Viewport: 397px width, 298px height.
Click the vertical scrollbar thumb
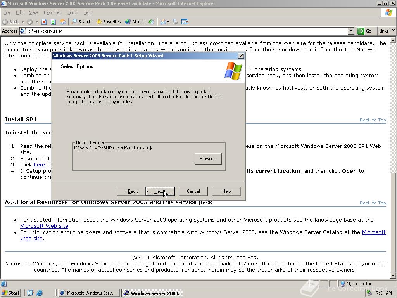[393, 222]
